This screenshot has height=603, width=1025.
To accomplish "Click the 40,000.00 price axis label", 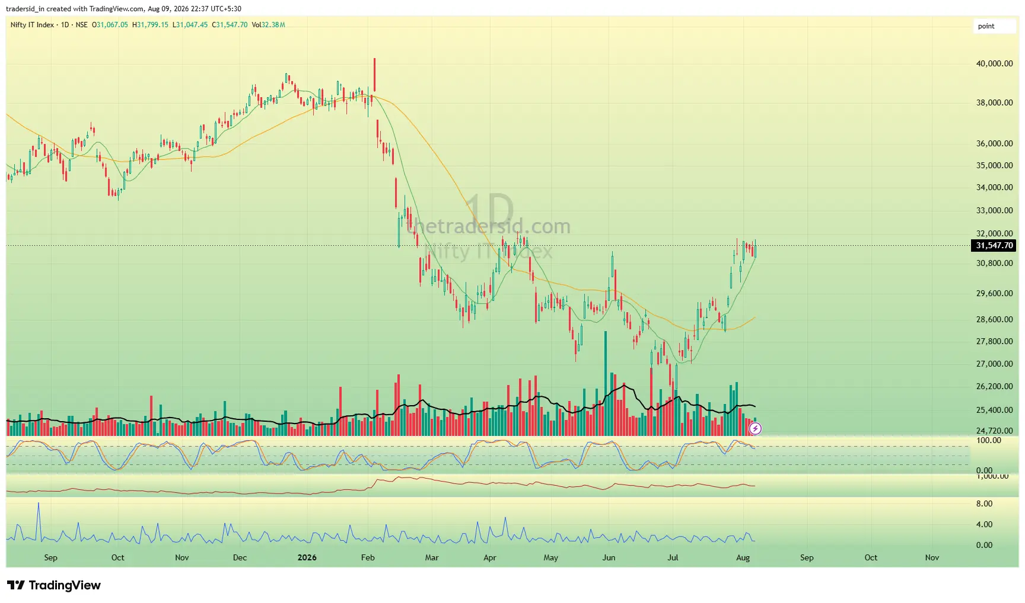I will [x=994, y=64].
